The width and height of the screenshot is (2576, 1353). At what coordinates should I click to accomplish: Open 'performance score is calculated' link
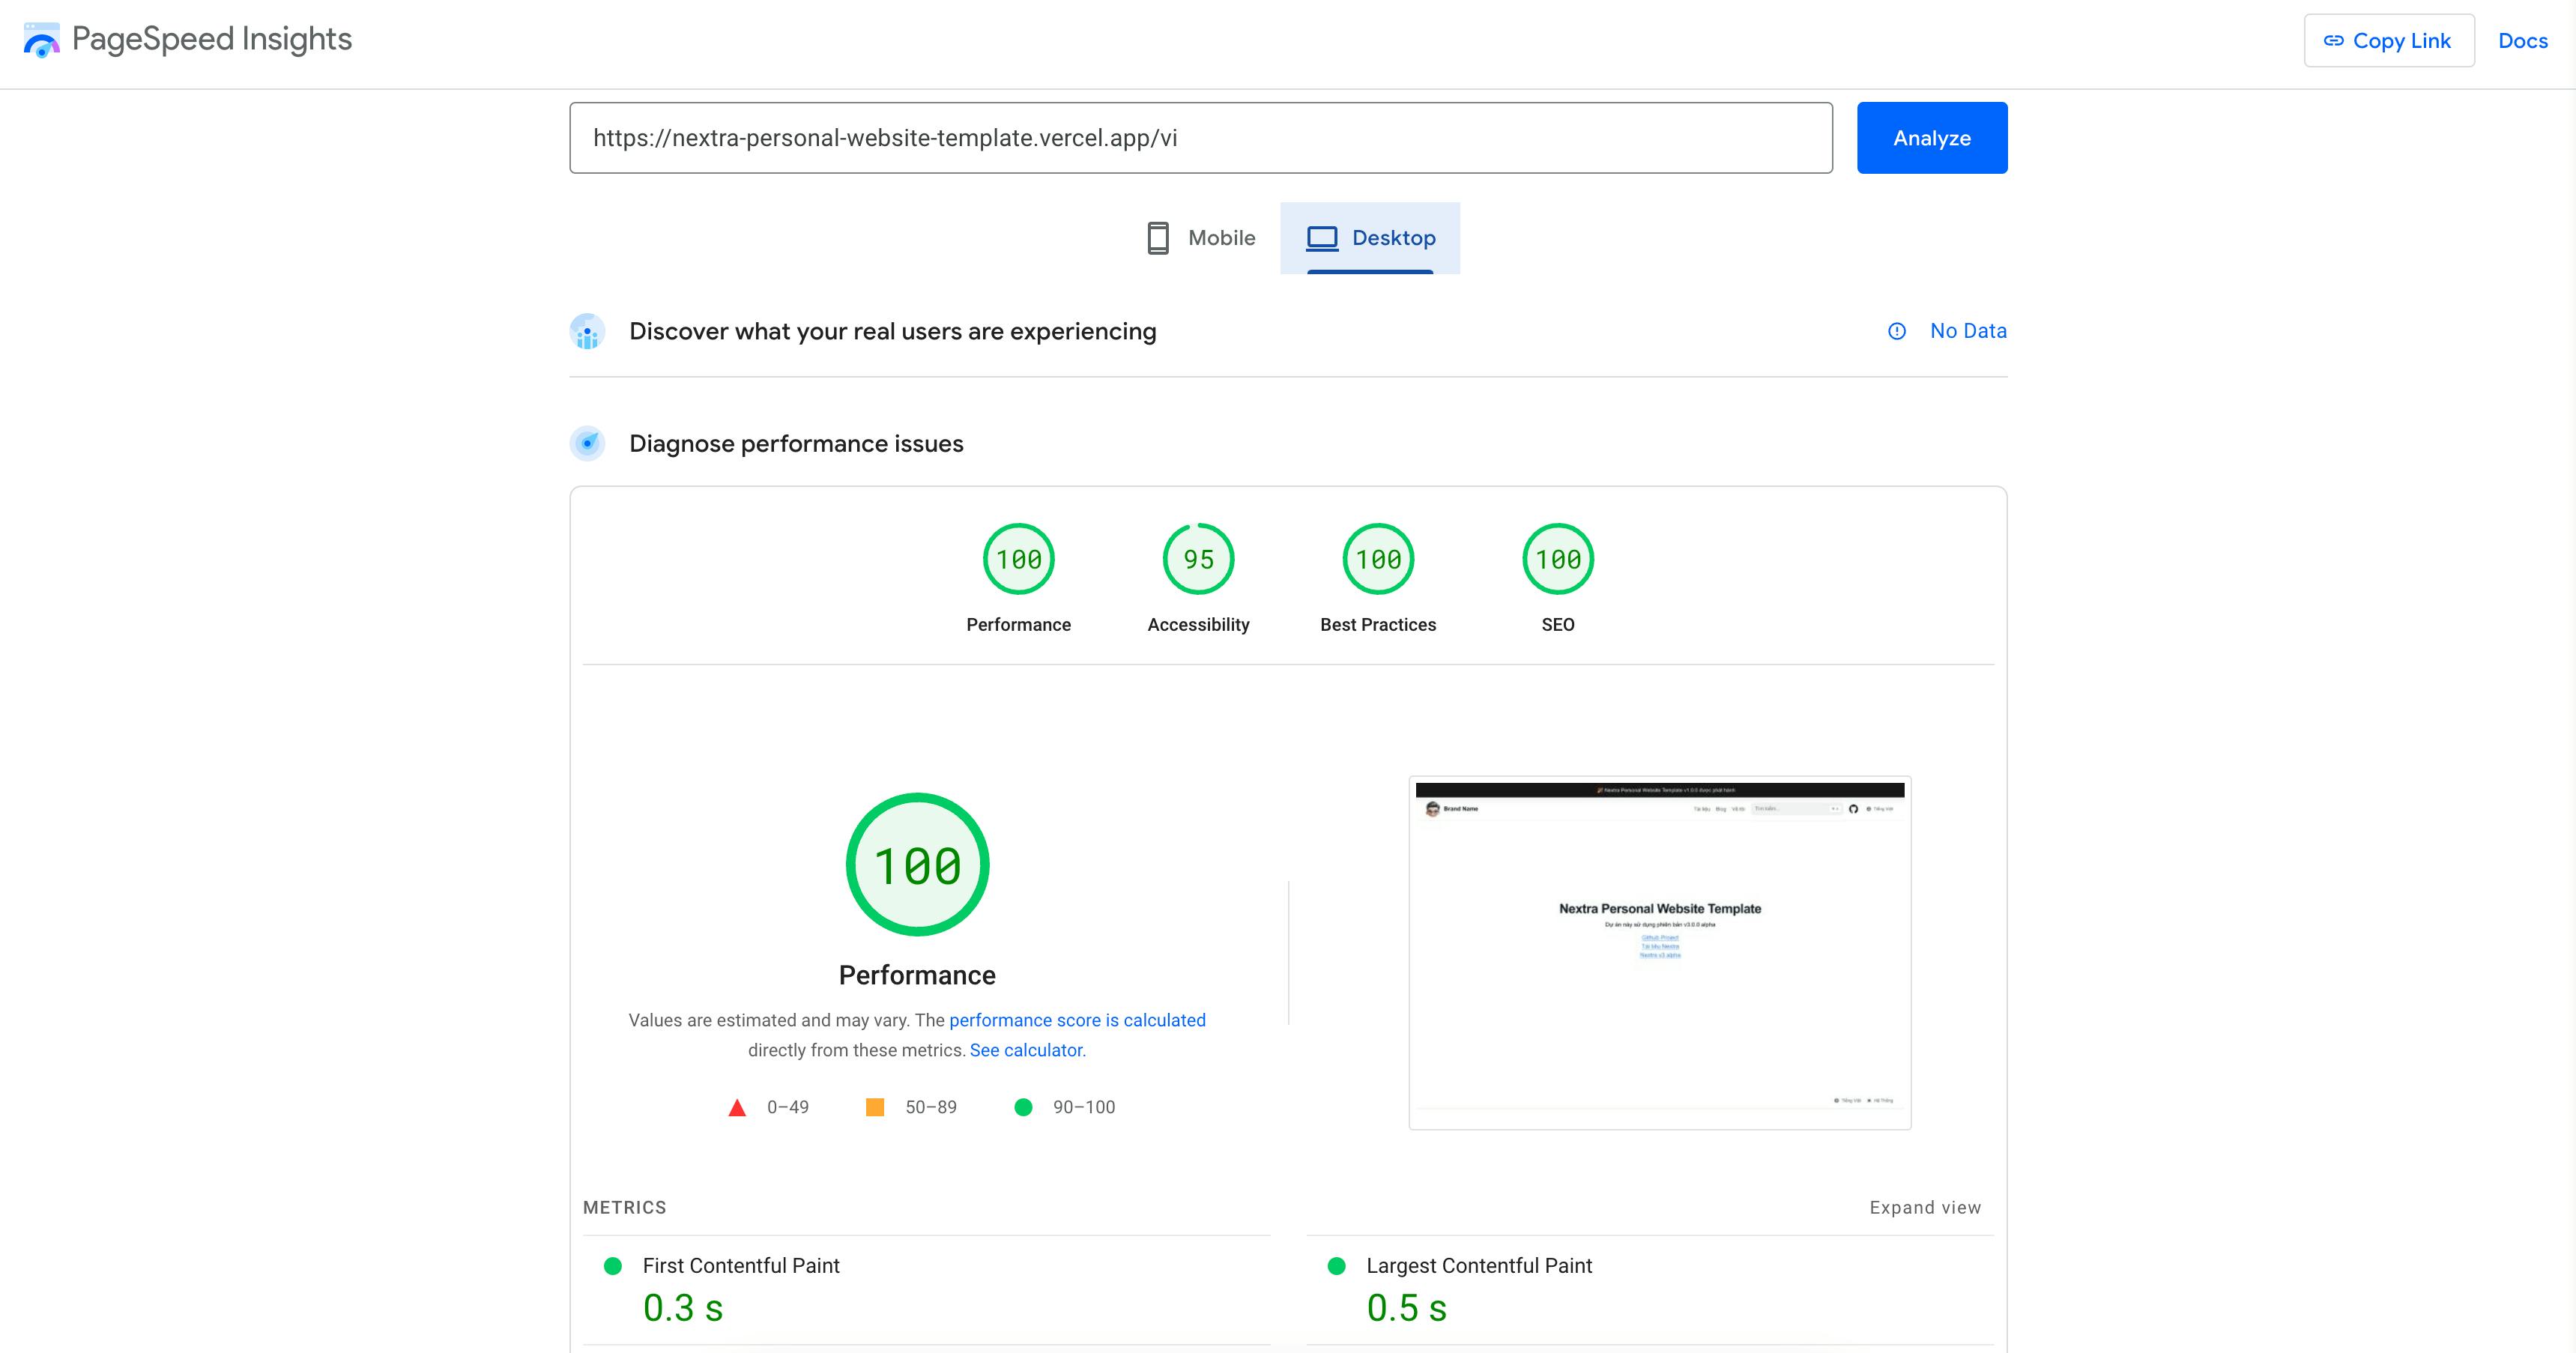point(1077,1020)
